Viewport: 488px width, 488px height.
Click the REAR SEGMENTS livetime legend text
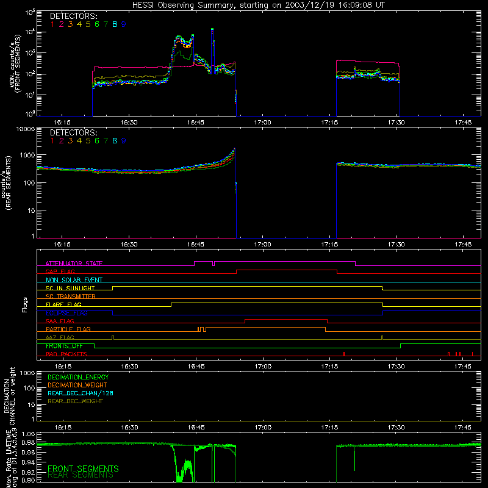[81, 476]
